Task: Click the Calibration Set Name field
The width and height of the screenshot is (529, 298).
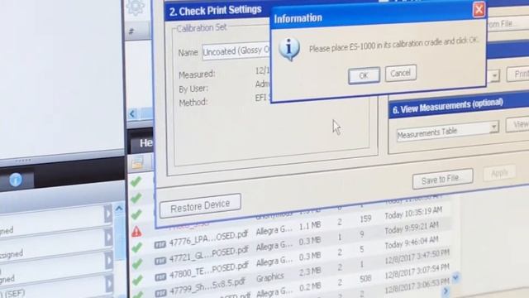Action: click(236, 51)
